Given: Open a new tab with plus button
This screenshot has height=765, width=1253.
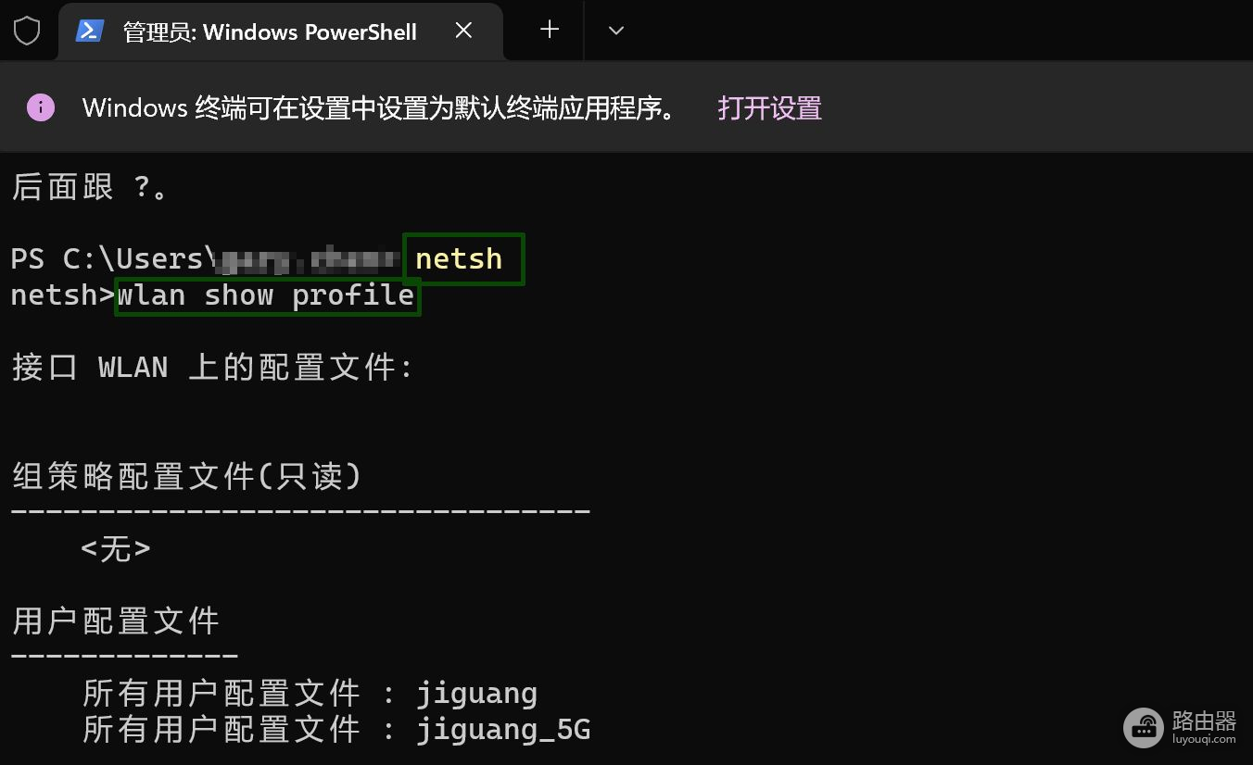Looking at the screenshot, I should 550,30.
